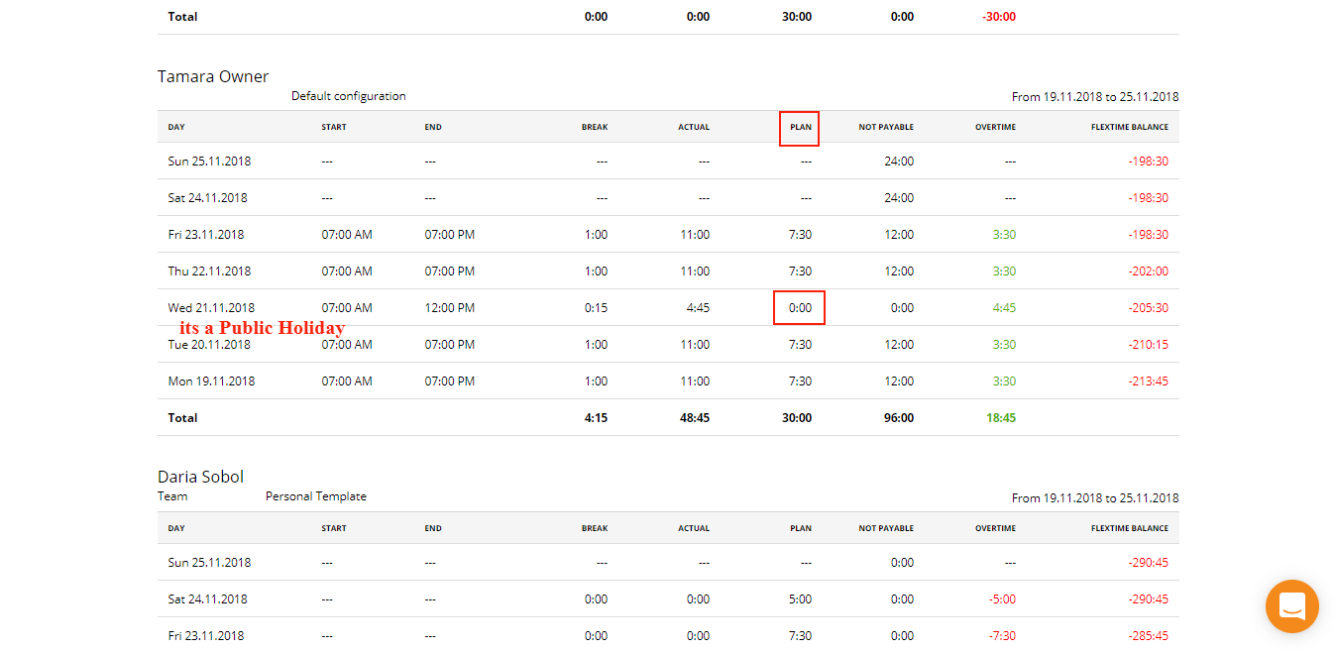This screenshot has height=651, width=1336.
Task: Click the -285:45 flextime balance in Daria's table
Action: coord(1148,635)
